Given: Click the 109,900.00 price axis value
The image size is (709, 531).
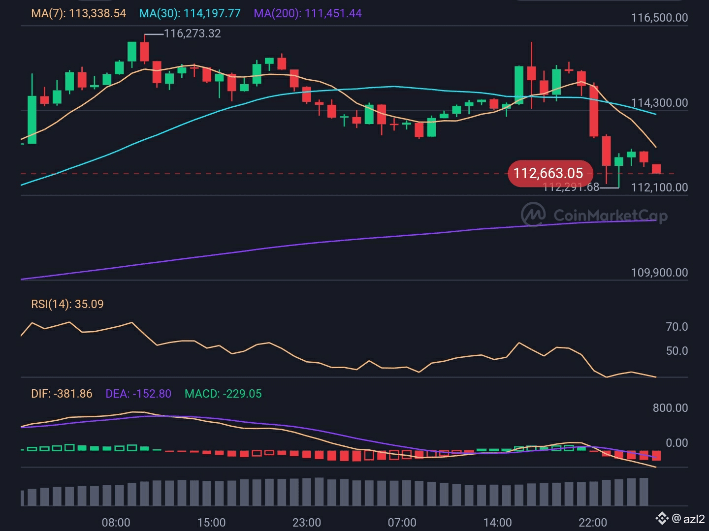Looking at the screenshot, I should tap(660, 273).
